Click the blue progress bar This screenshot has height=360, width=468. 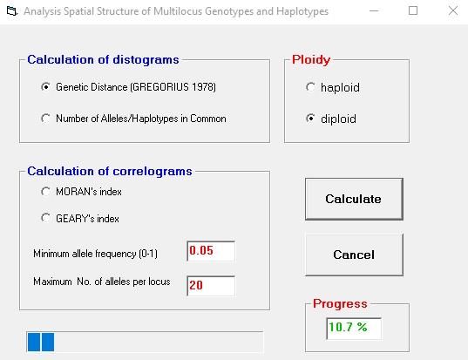[x=145, y=342]
